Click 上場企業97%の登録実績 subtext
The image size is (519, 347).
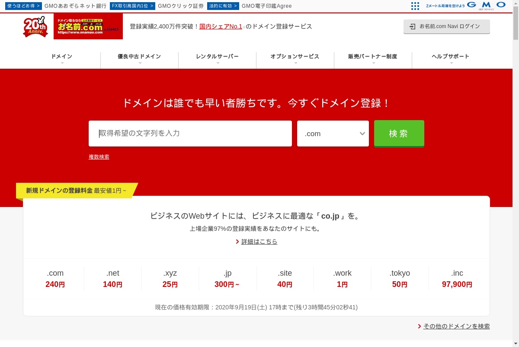pos(256,229)
